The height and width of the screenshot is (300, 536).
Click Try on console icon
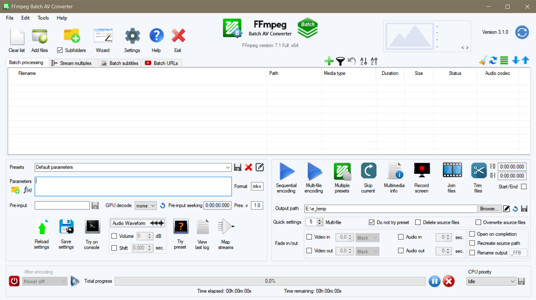(x=92, y=227)
